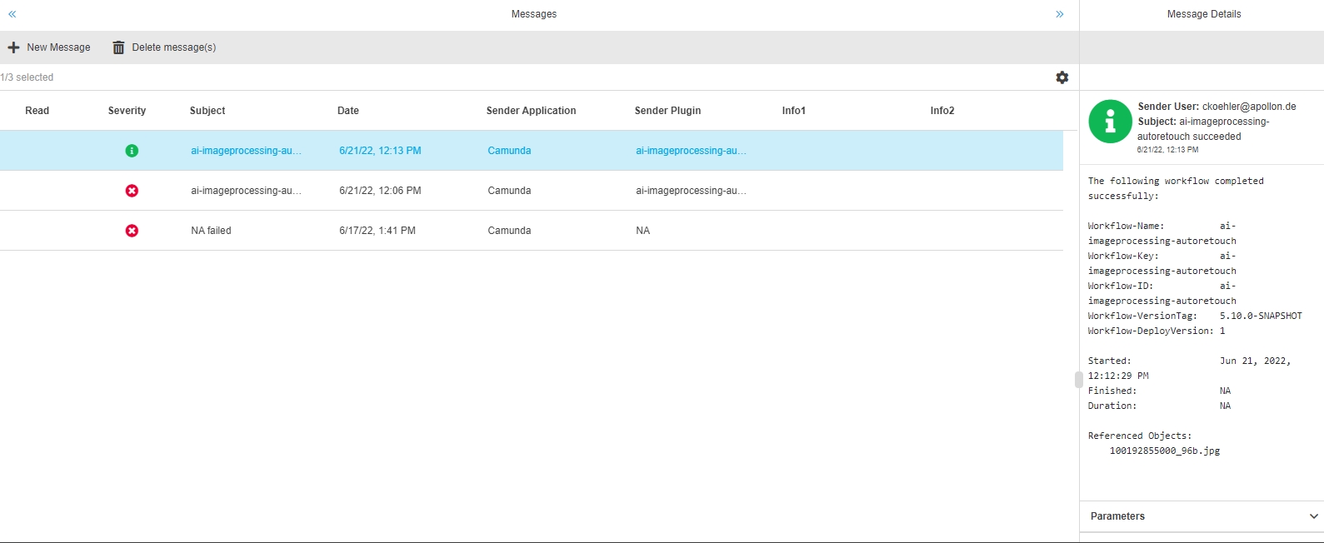Image resolution: width=1324 pixels, height=543 pixels.
Task: Sort by Severity column header
Action: pos(127,111)
